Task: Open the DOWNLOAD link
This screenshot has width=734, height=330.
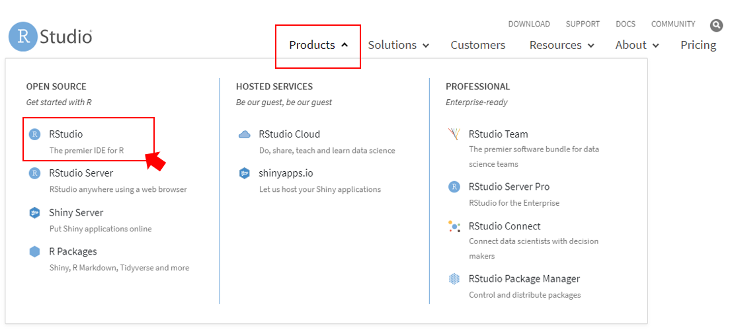Action: pos(529,24)
